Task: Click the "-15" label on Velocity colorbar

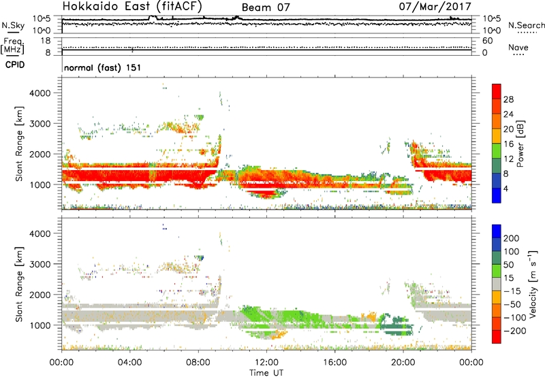Action: point(512,291)
